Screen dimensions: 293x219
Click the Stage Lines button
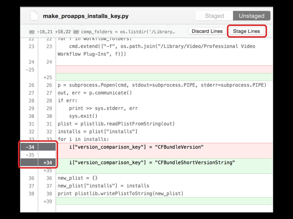[x=246, y=31]
